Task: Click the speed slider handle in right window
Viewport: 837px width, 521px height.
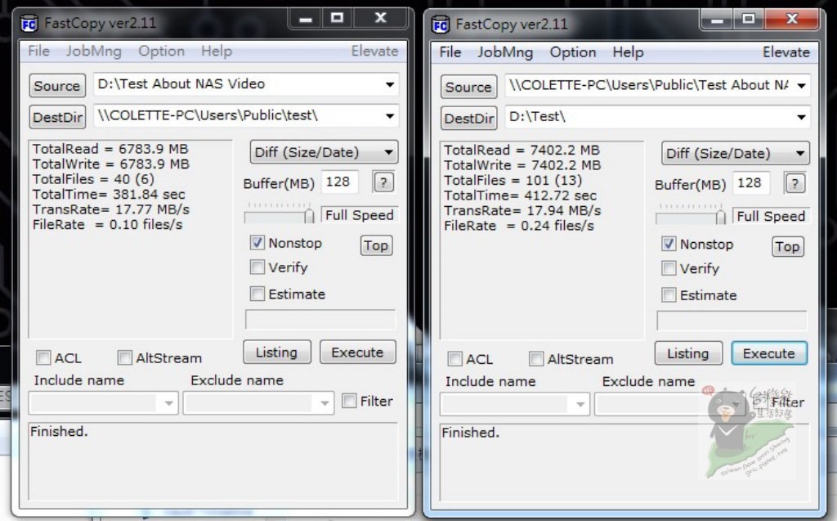Action: [x=721, y=217]
